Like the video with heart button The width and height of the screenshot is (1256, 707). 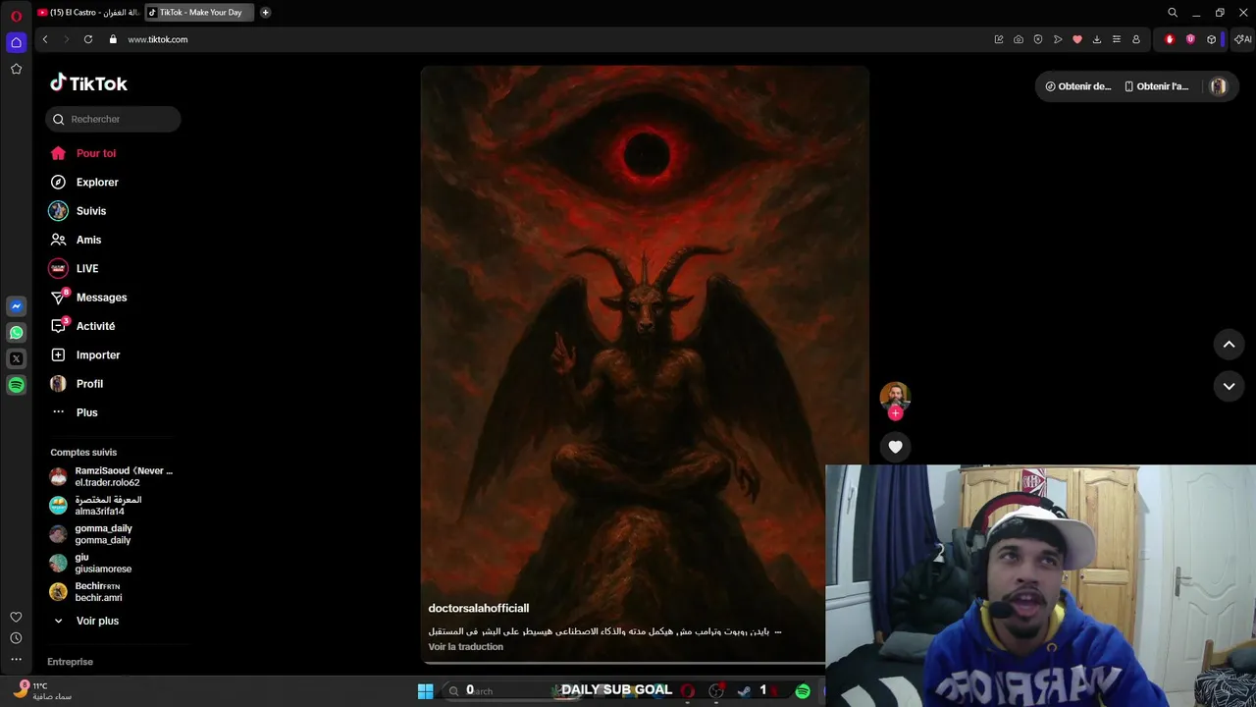click(895, 447)
